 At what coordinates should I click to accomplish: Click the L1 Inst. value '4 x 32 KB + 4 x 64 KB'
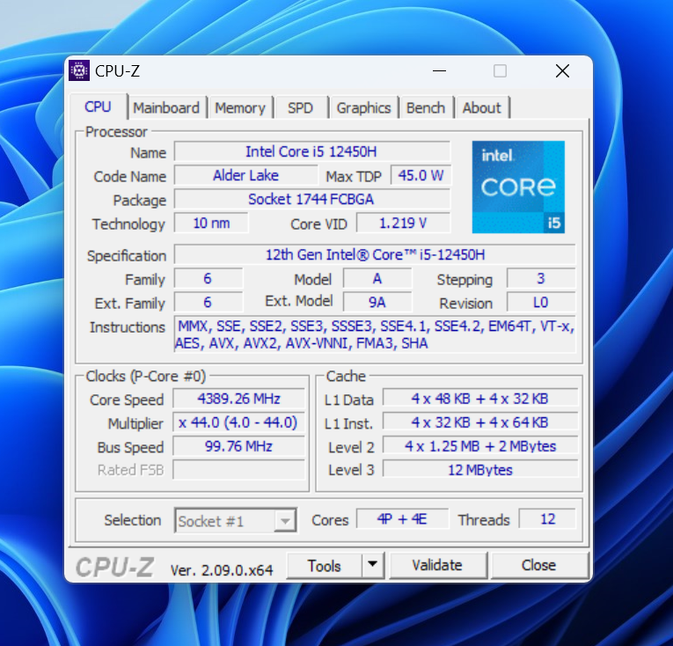479,422
